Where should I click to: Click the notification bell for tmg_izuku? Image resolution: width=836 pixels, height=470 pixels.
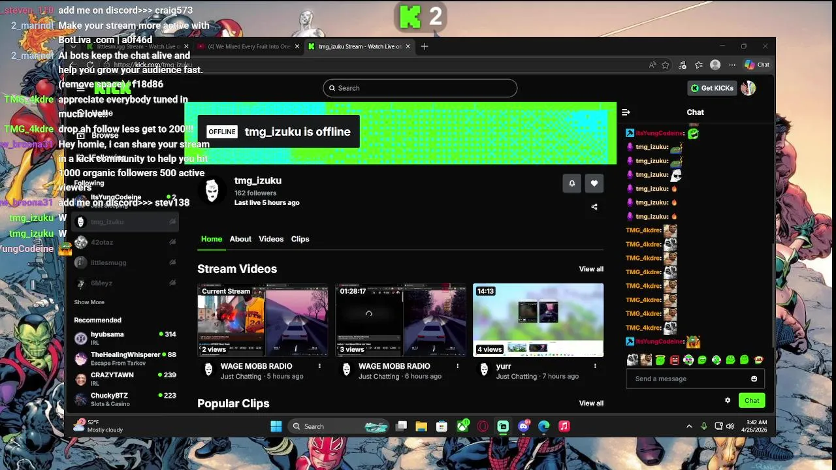click(x=572, y=183)
